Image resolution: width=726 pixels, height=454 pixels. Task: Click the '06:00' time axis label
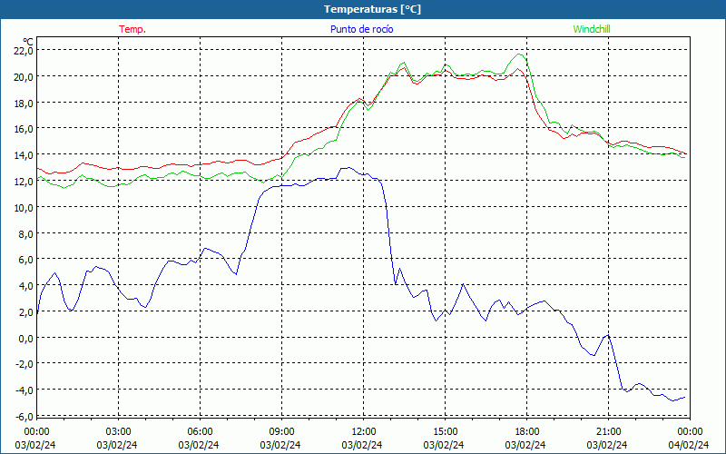pos(200,432)
